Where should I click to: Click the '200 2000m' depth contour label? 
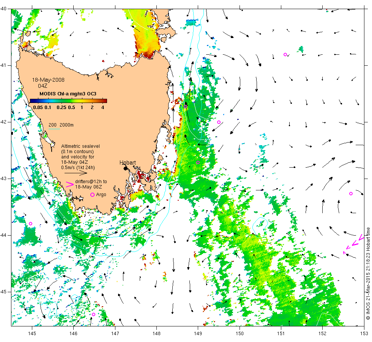(x=61, y=125)
